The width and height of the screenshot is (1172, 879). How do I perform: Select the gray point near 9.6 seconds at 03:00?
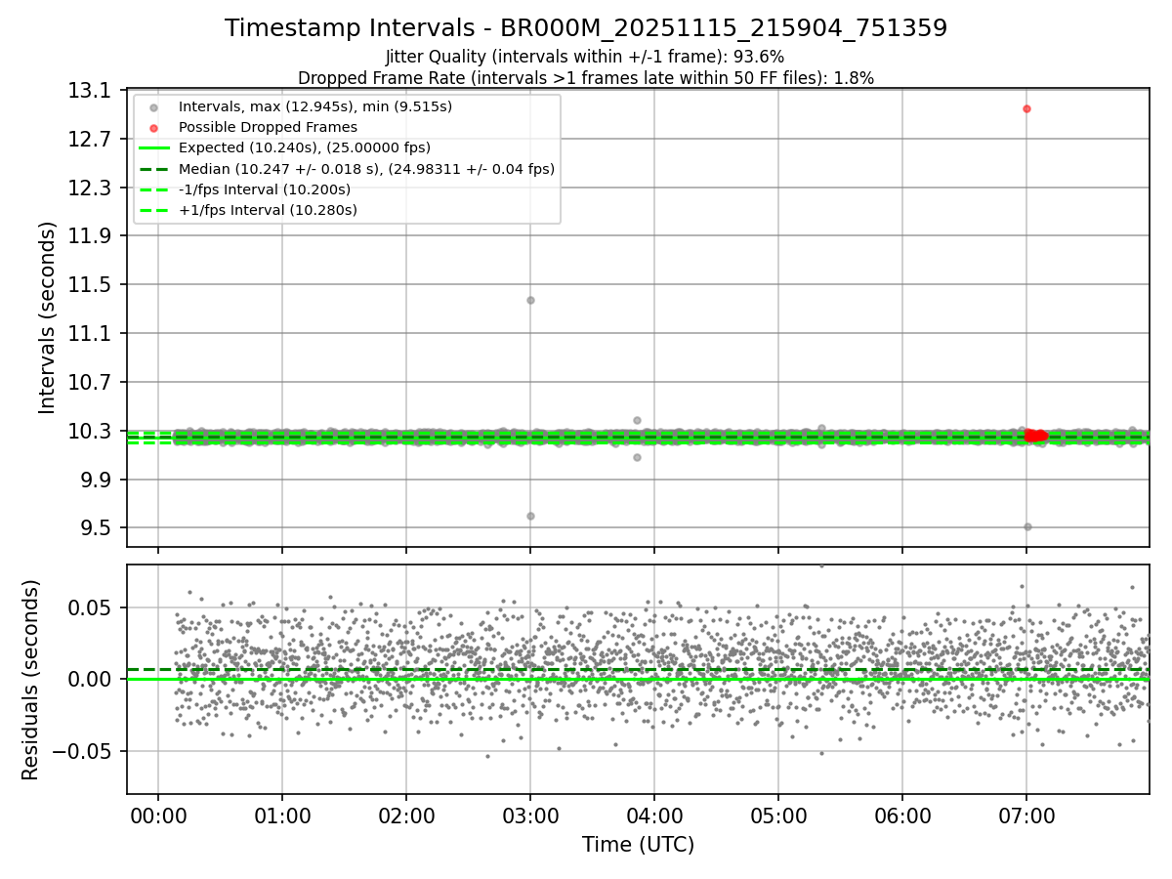pos(530,516)
